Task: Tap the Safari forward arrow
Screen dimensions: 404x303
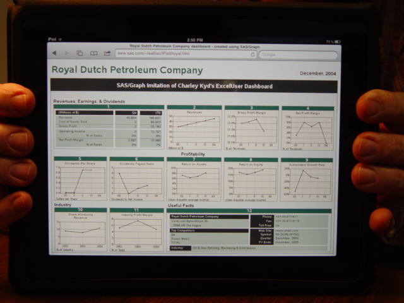Action: (x=67, y=53)
